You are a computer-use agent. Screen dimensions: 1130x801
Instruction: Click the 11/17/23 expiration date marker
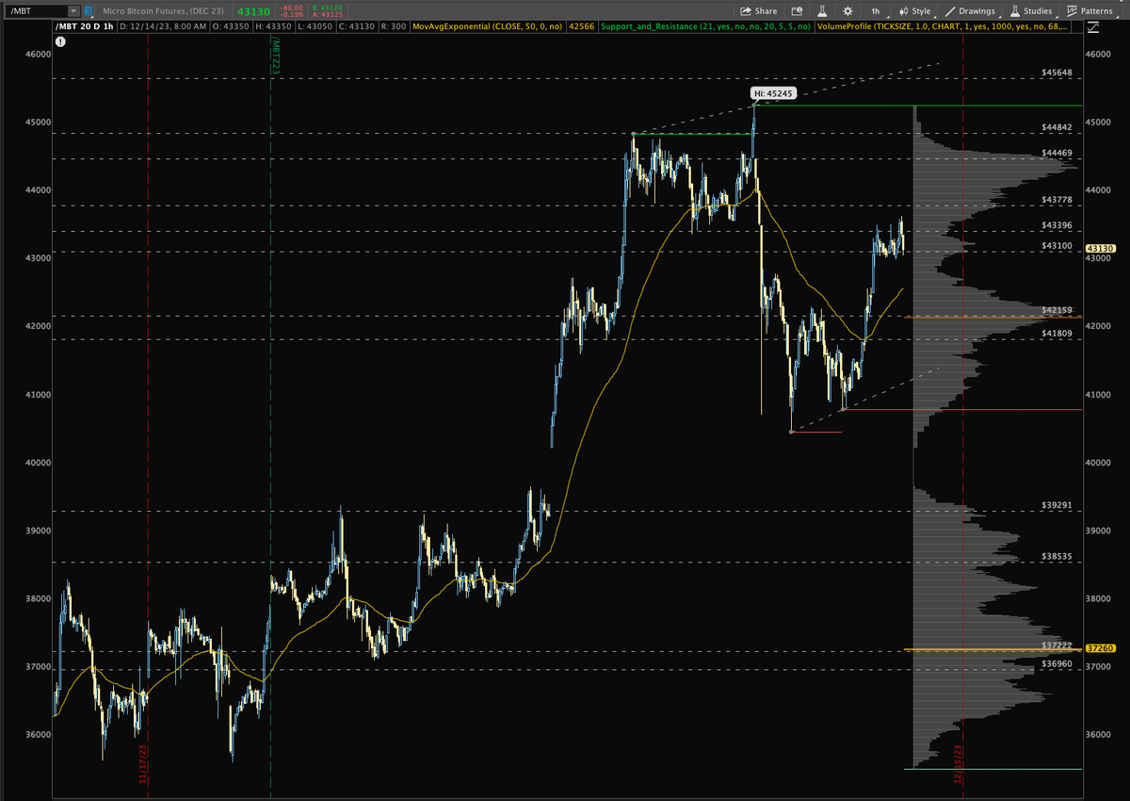click(144, 765)
